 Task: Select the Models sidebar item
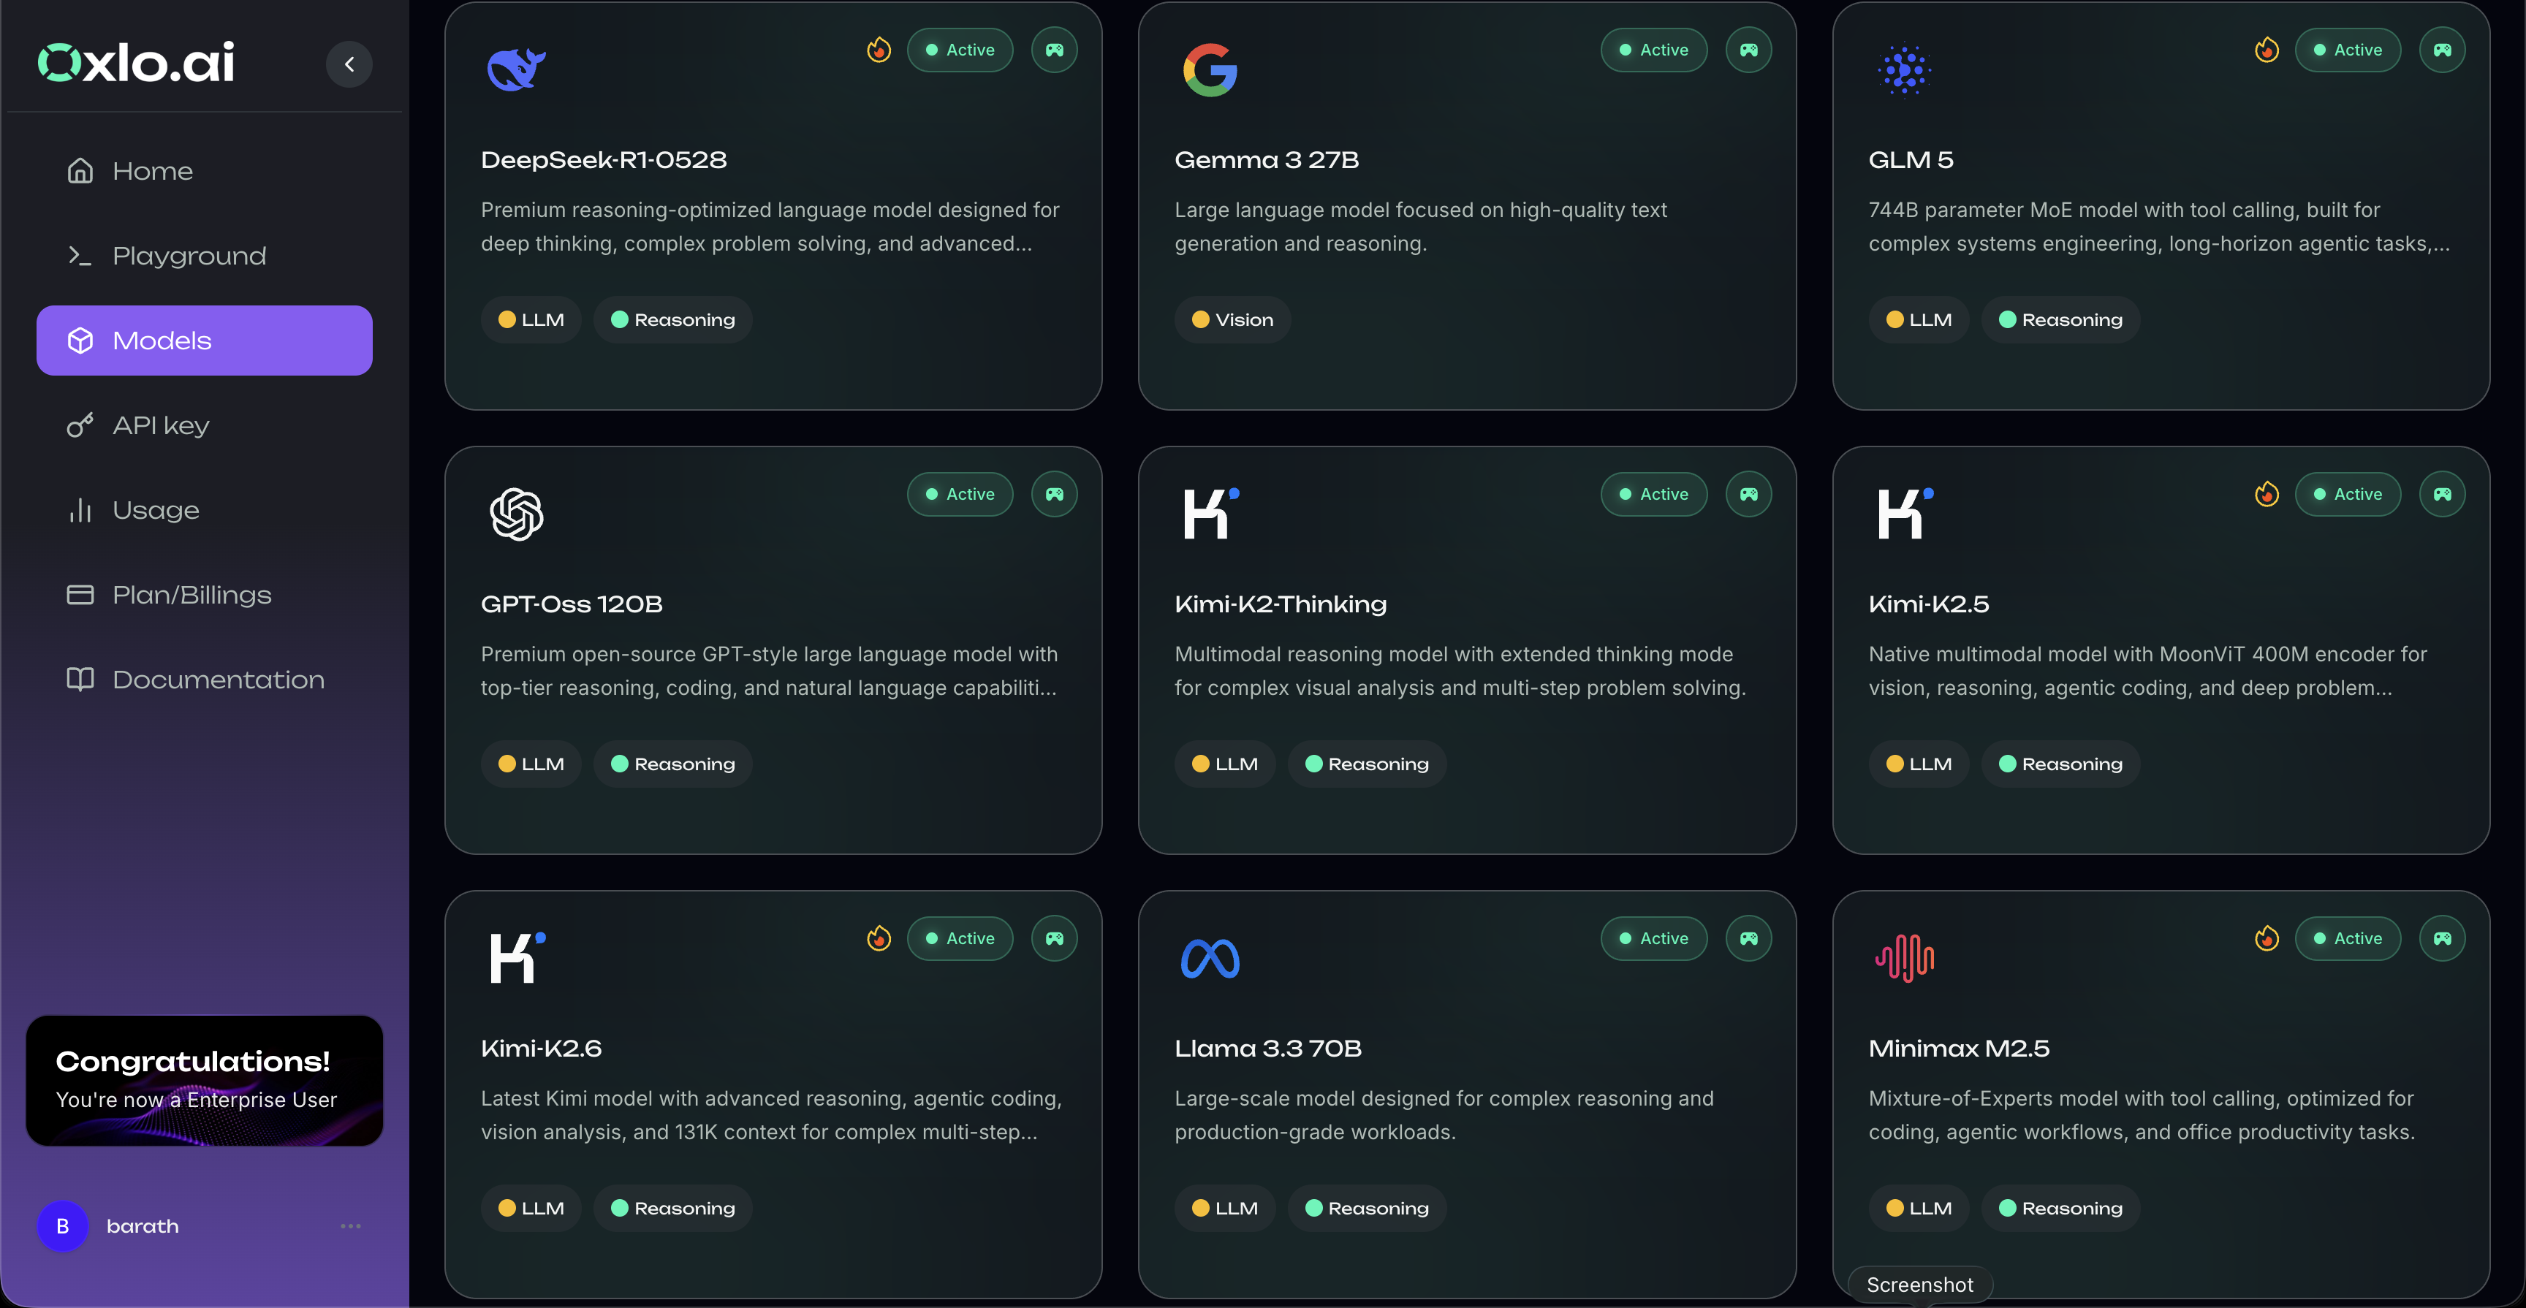pyautogui.click(x=204, y=341)
